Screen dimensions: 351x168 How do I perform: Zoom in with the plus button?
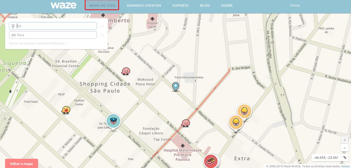pos(344,140)
